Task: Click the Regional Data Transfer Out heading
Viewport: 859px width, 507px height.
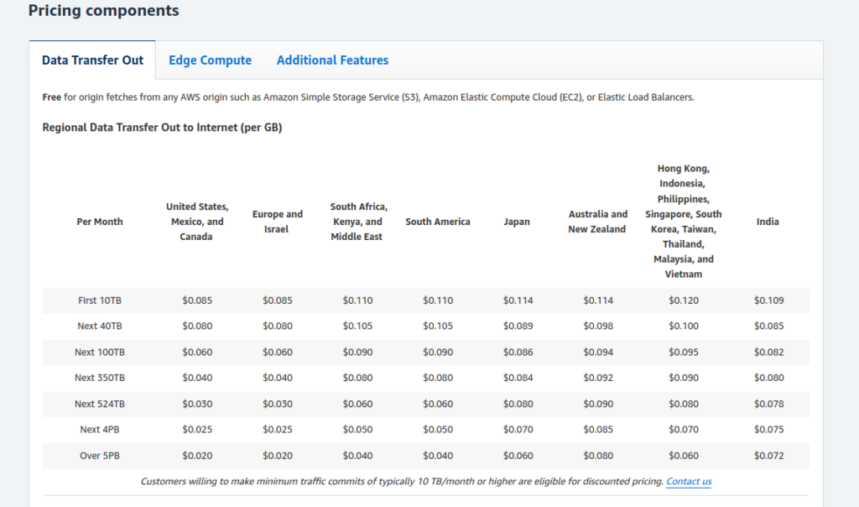Action: pos(162,127)
